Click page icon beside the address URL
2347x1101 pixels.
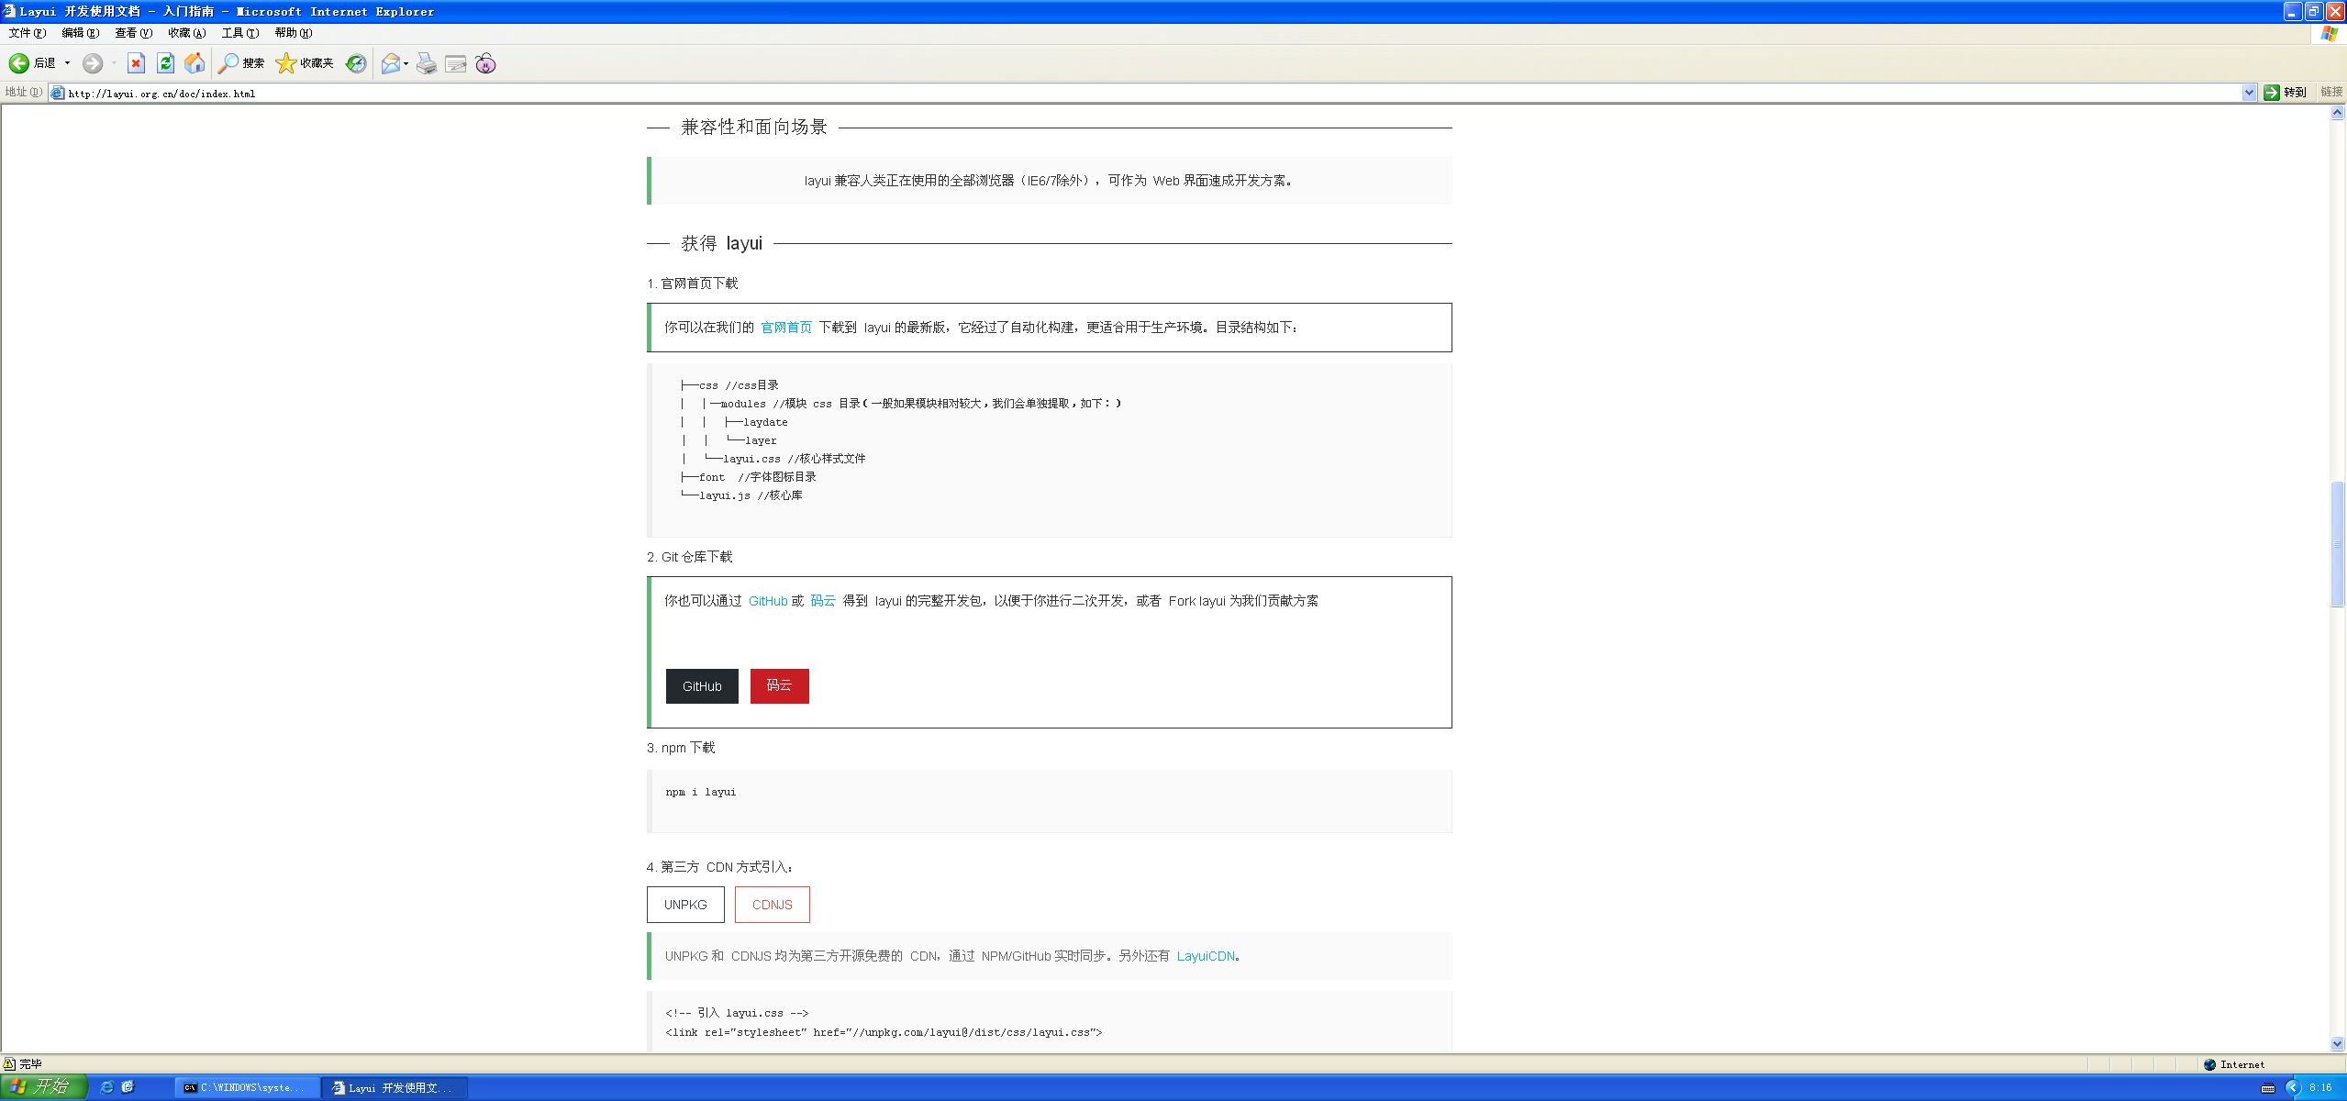tap(58, 93)
